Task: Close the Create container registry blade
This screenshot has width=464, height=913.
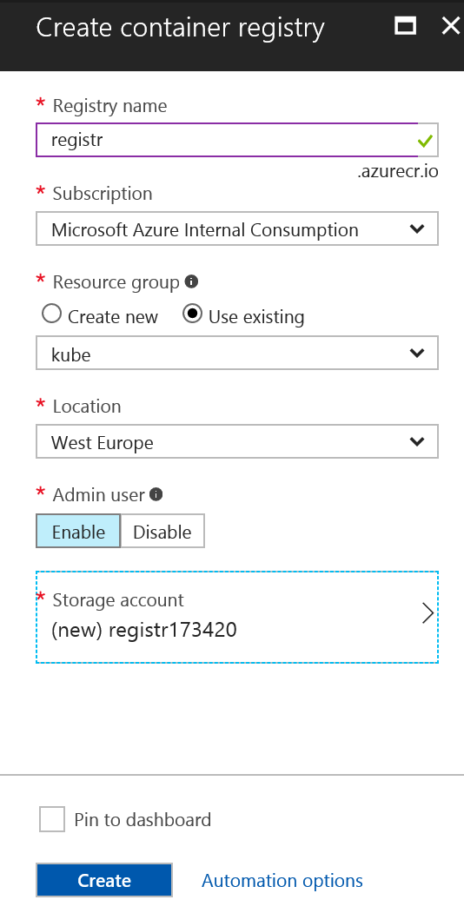Action: (451, 26)
